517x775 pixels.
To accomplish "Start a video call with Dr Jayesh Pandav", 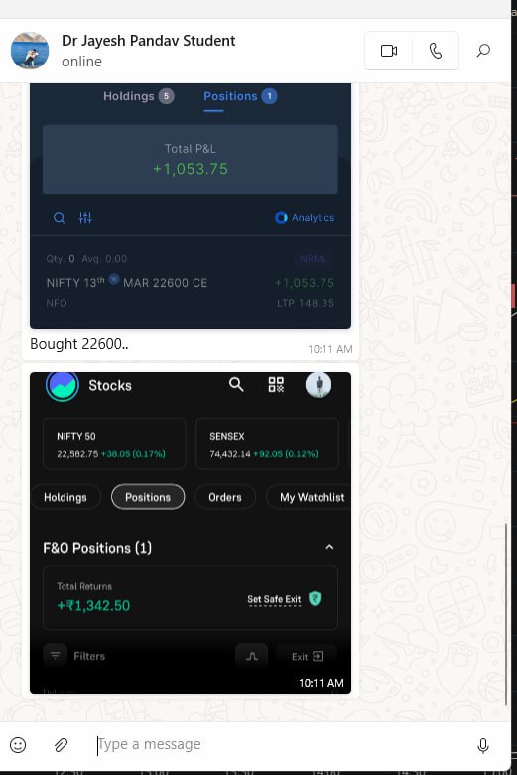I will point(388,51).
